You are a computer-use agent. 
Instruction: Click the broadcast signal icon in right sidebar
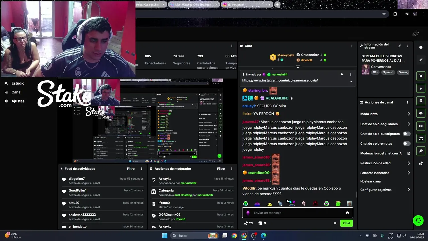[x=421, y=126]
